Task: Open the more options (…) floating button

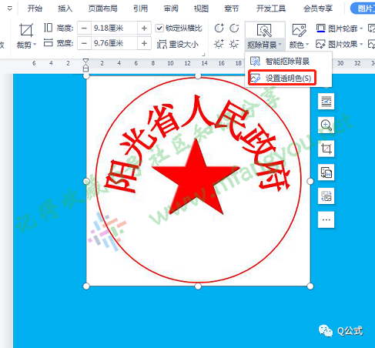Action: pos(326,219)
